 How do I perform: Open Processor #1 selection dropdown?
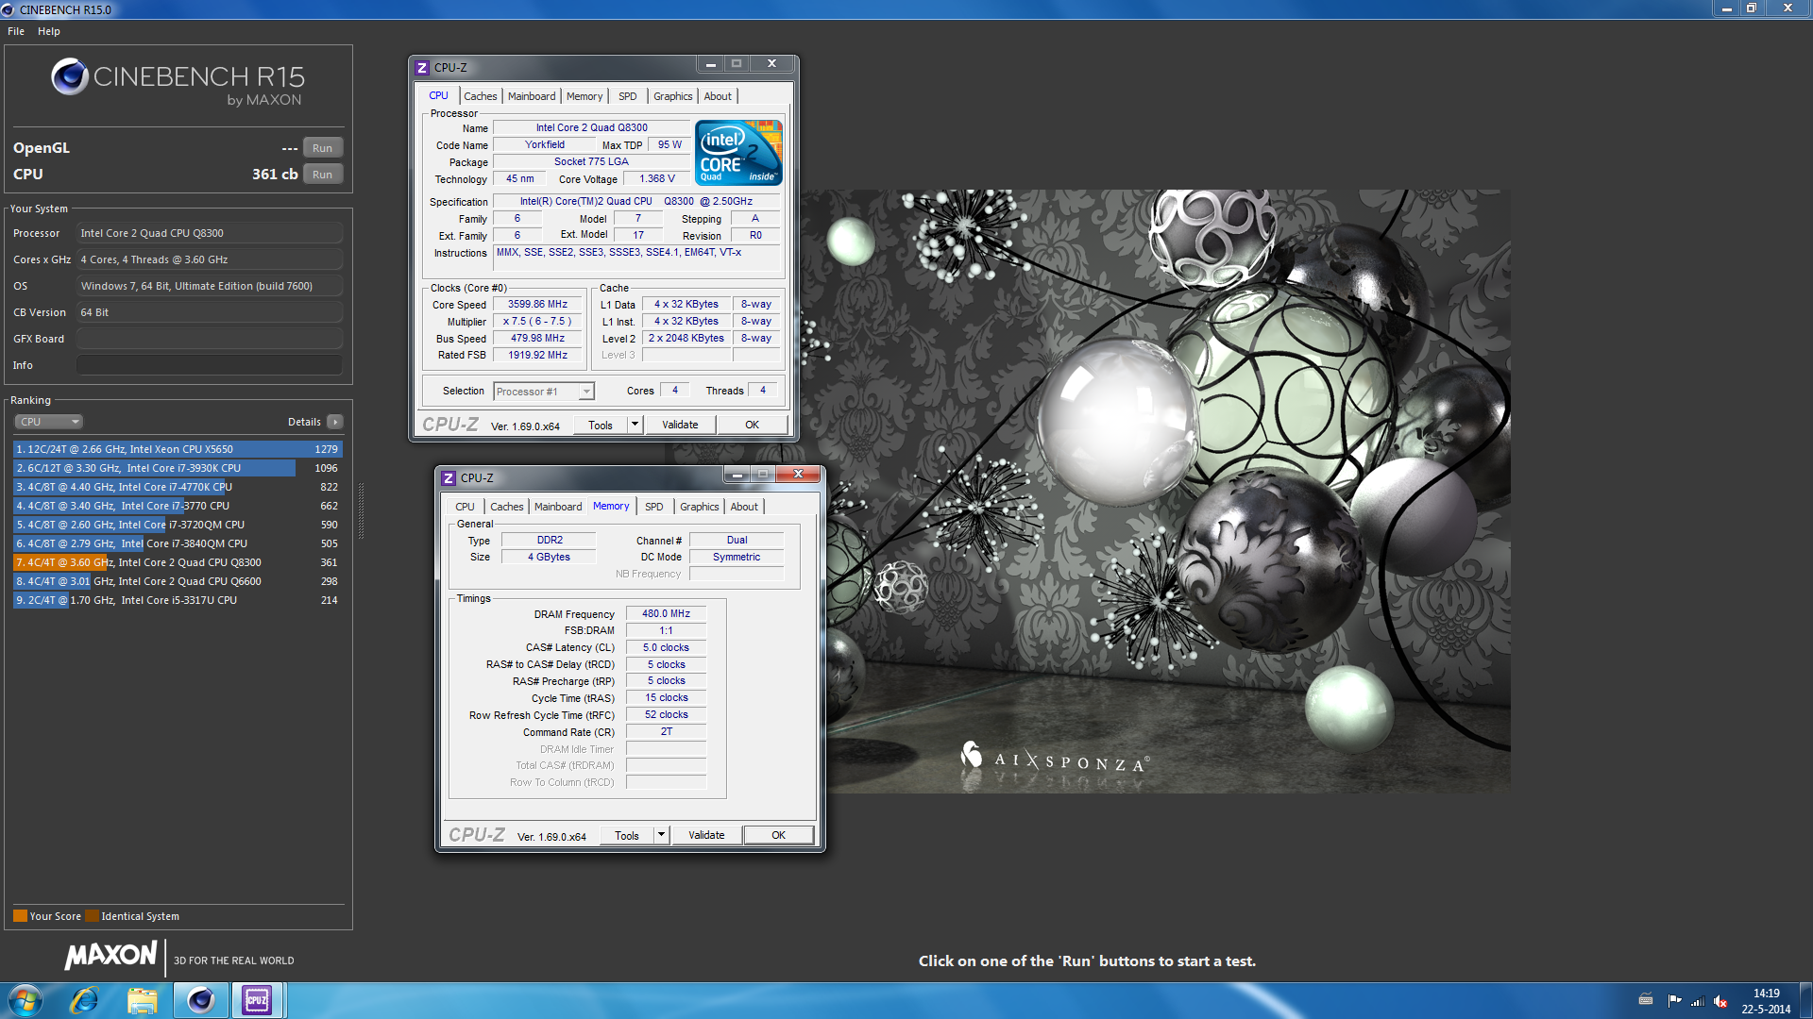(544, 392)
